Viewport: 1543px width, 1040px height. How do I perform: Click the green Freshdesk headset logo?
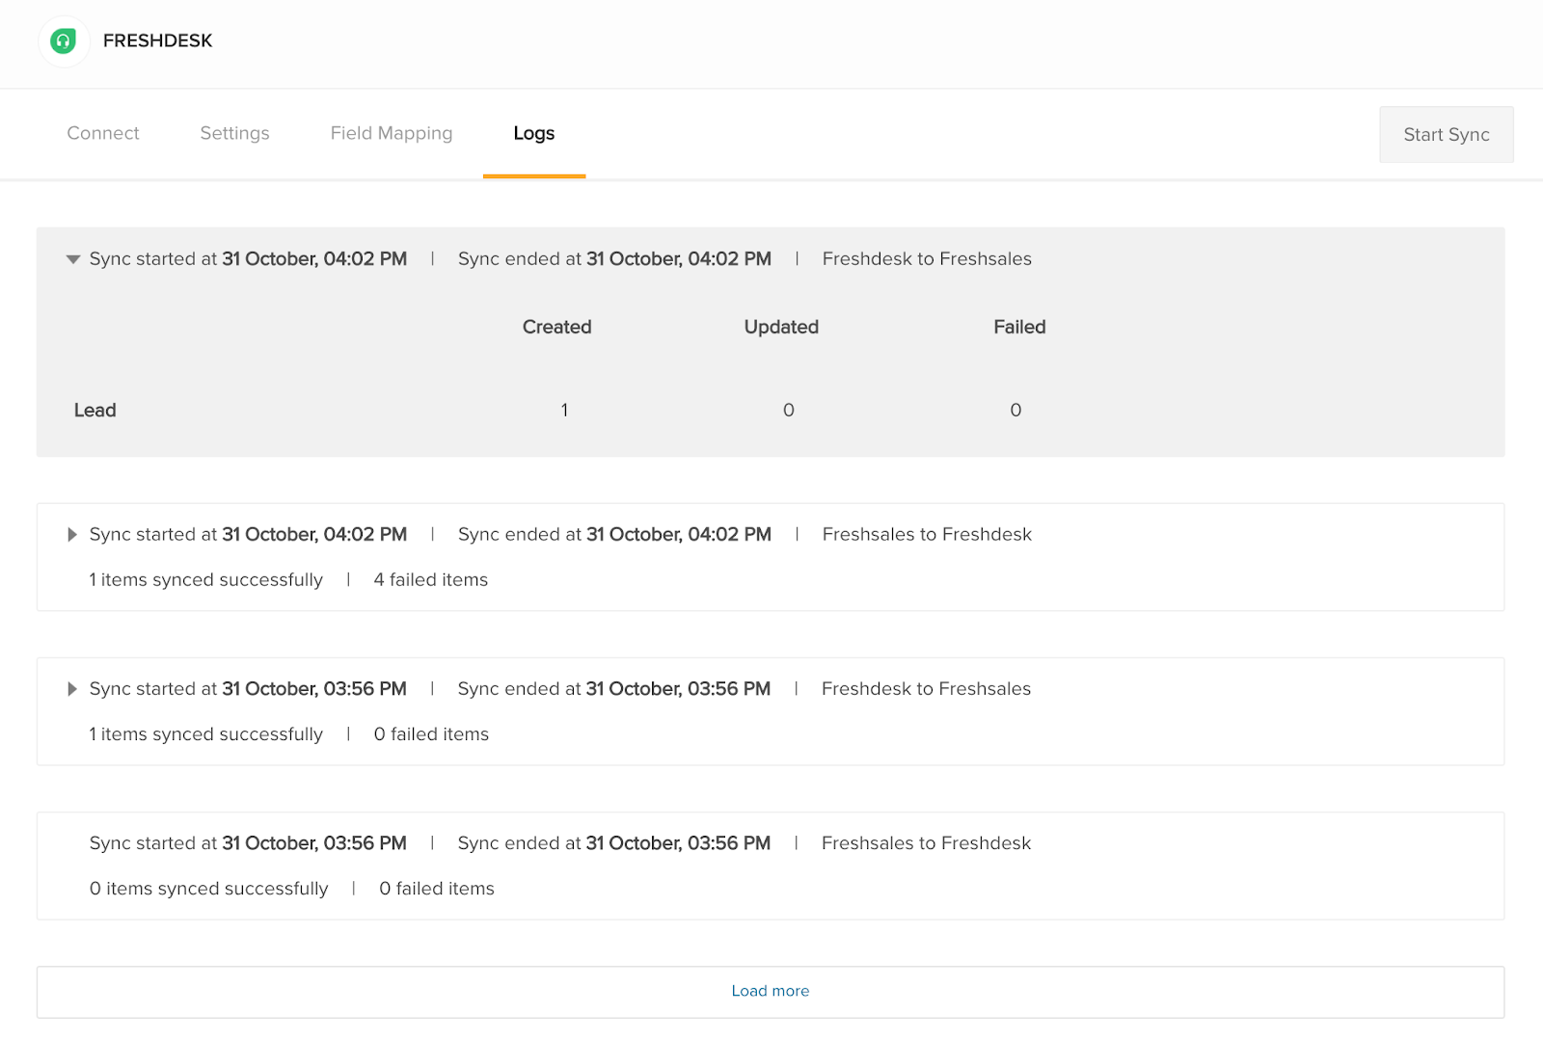point(64,41)
